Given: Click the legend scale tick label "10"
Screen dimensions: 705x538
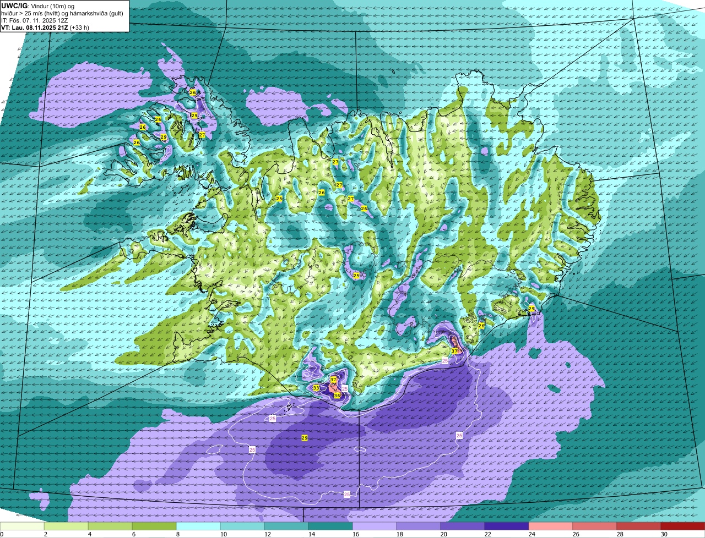Looking at the screenshot, I should tap(223, 534).
